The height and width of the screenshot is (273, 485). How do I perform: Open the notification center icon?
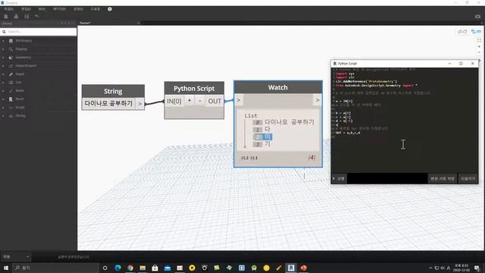click(477, 268)
